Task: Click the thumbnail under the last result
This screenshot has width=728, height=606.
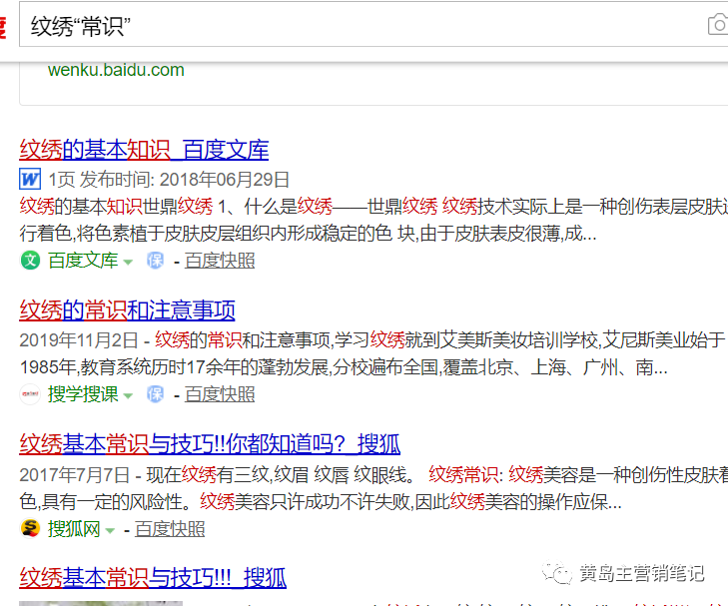Action: click(100, 602)
